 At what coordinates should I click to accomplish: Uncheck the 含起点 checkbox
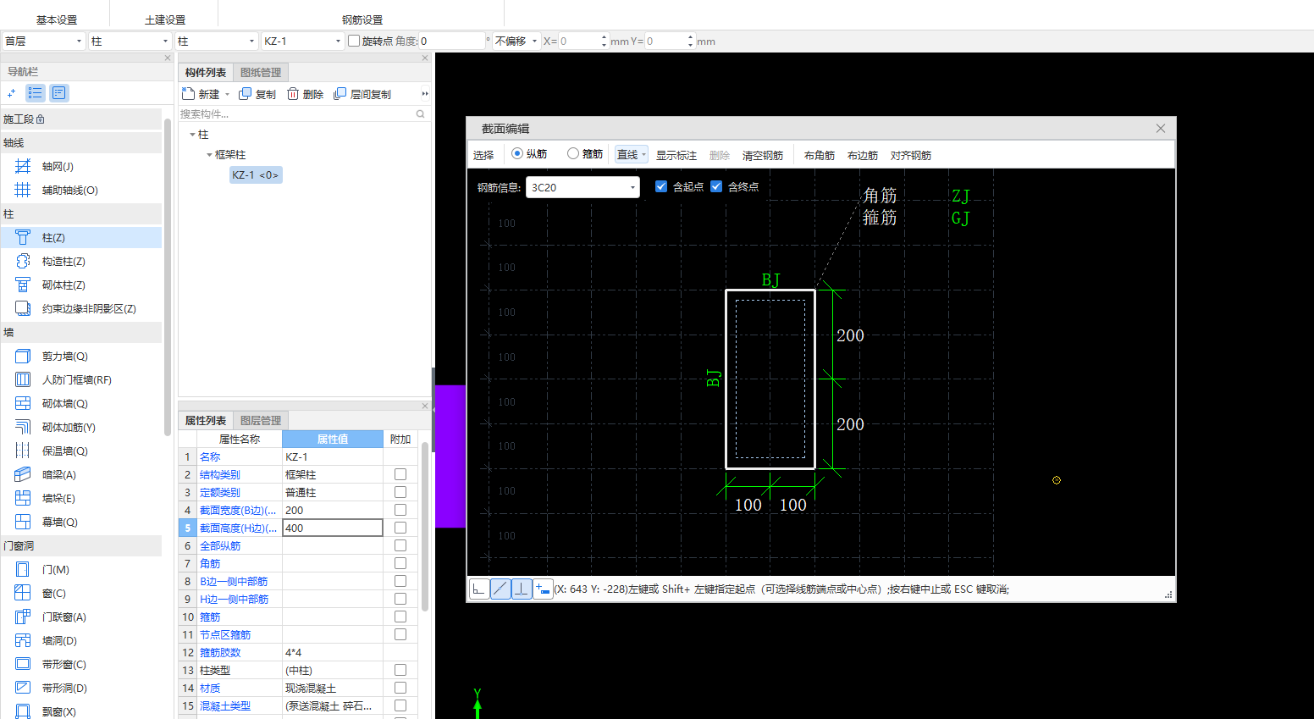coord(661,187)
